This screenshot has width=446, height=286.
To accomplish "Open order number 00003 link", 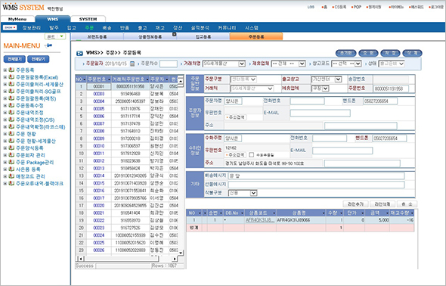I will pyautogui.click(x=99, y=94).
